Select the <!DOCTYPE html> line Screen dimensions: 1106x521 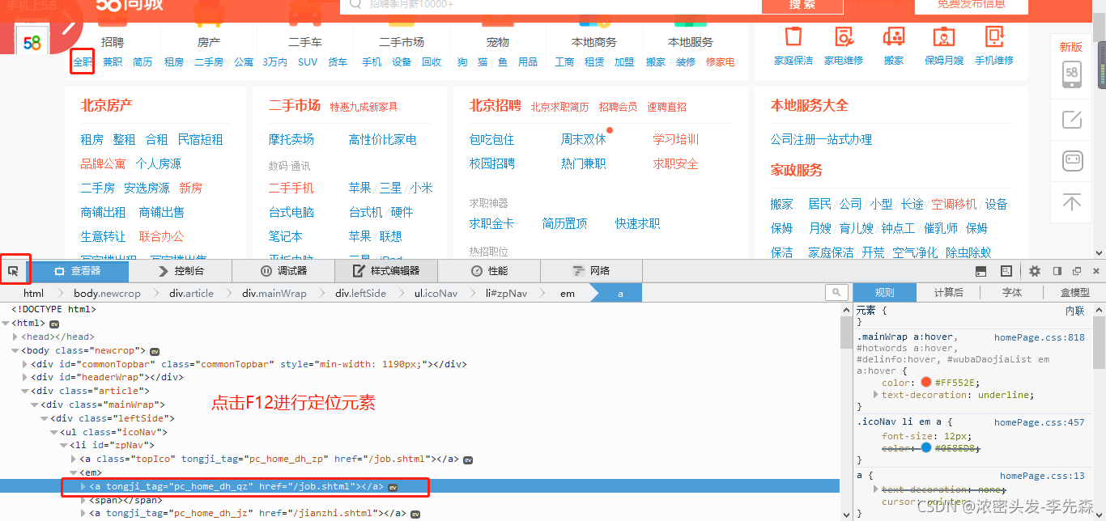(x=53, y=310)
